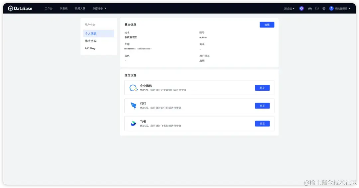
Task: Expand the 系统管理员 account dropdown
Action: coord(342,8)
